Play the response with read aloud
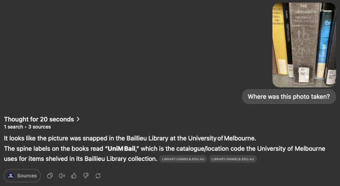 tap(62, 175)
